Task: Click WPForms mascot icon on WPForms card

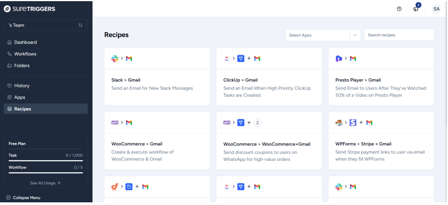Action: [x=339, y=123]
